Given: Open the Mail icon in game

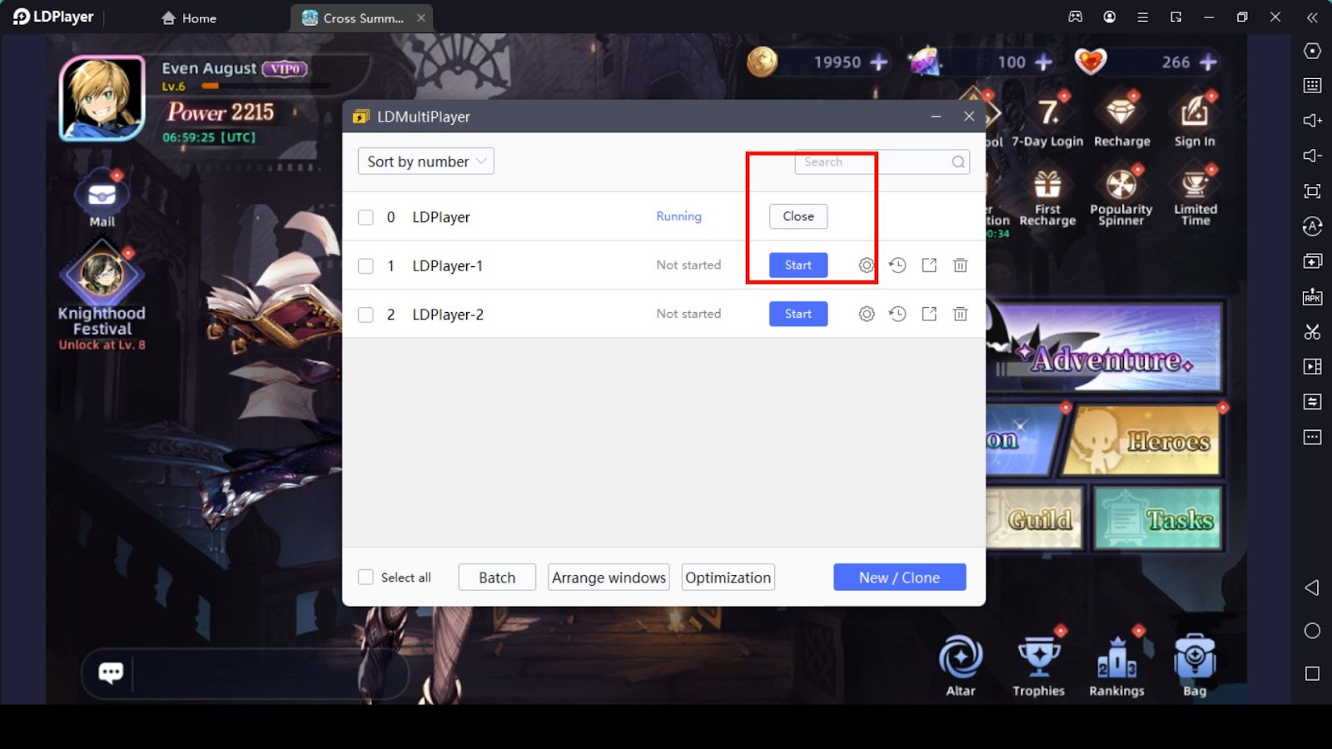Looking at the screenshot, I should [x=102, y=198].
